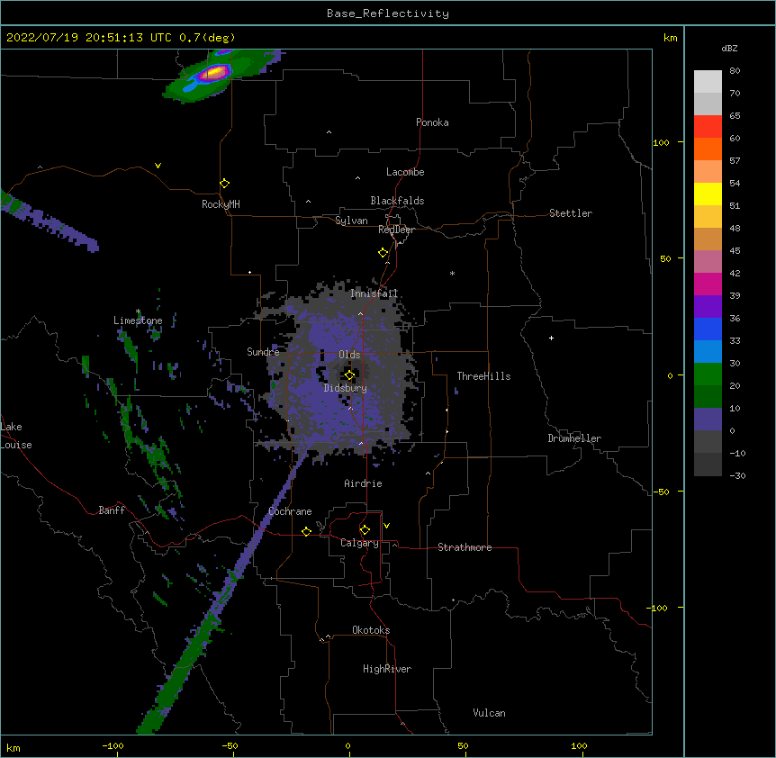The image size is (776, 758).
Task: Click the Olds town label
Action: [349, 355]
